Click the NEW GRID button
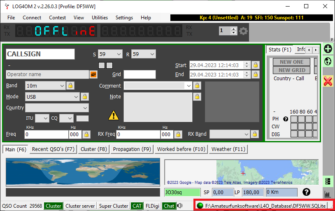 coord(292,70)
